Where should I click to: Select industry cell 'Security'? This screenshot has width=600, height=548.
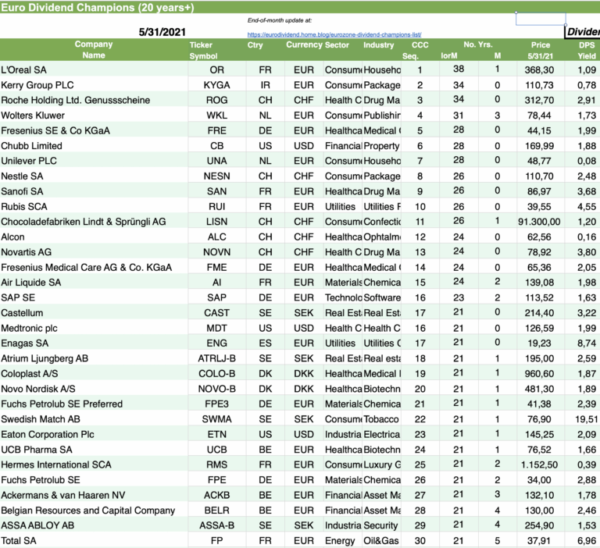[380, 525]
